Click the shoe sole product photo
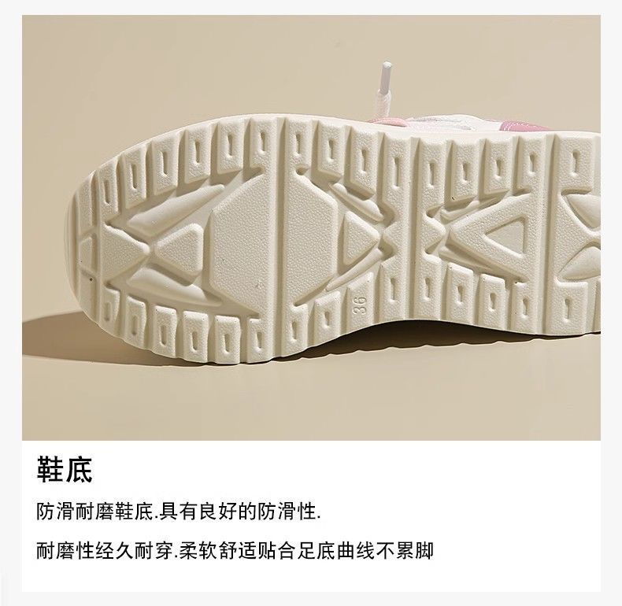The height and width of the screenshot is (606, 622). [x=311, y=227]
